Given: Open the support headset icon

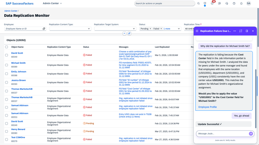Looking at the screenshot, I should click(x=227, y=3).
